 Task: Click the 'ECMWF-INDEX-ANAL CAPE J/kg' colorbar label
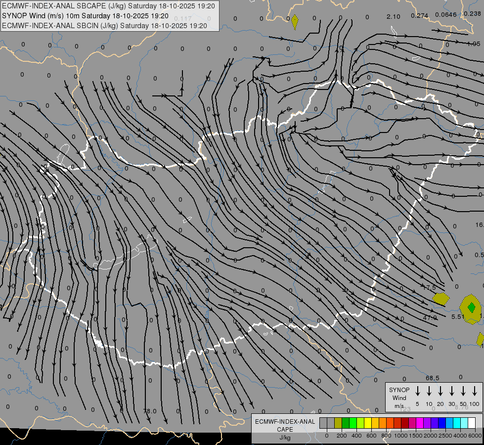coord(285,430)
